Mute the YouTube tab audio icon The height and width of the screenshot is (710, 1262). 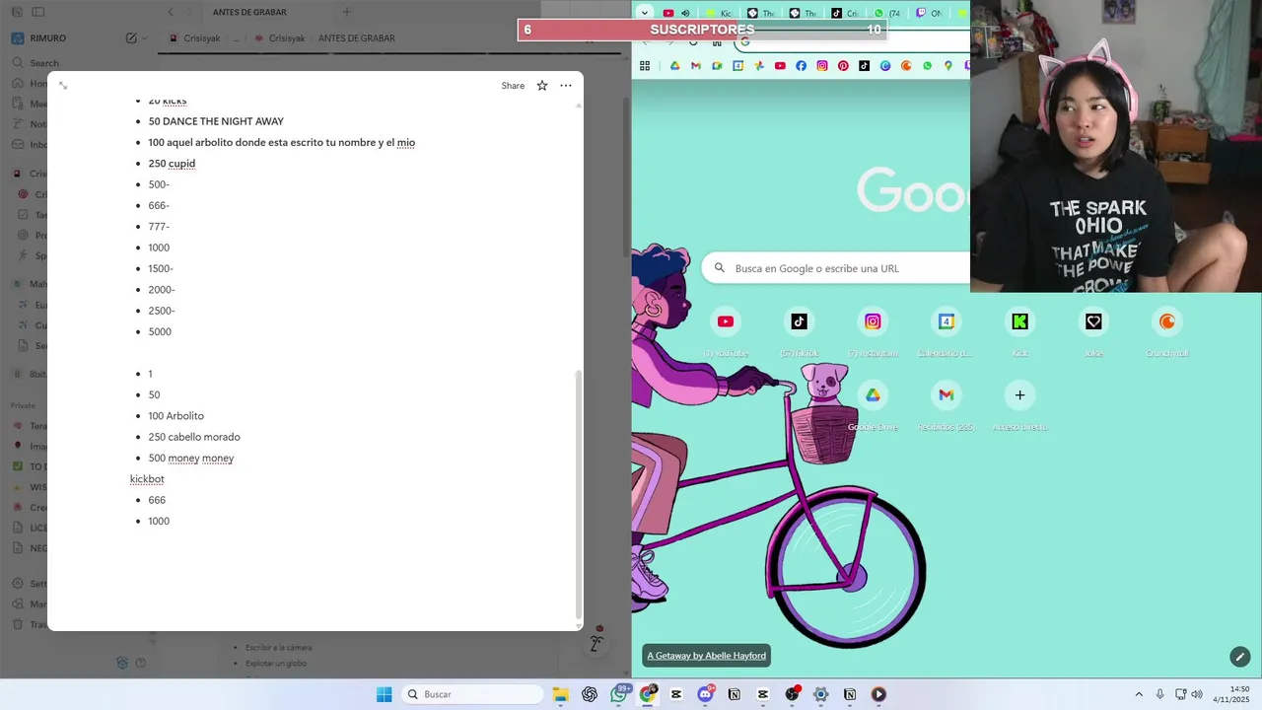685,13
